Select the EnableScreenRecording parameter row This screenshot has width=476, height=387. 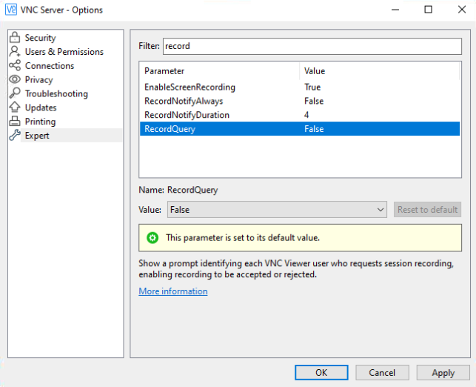(300, 87)
